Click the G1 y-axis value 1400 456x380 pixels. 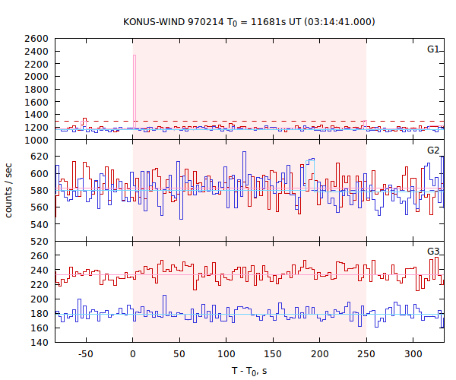pyautogui.click(x=36, y=115)
